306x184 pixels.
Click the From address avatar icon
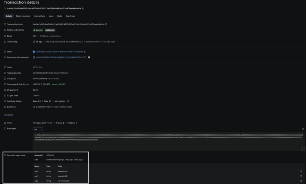click(34, 52)
